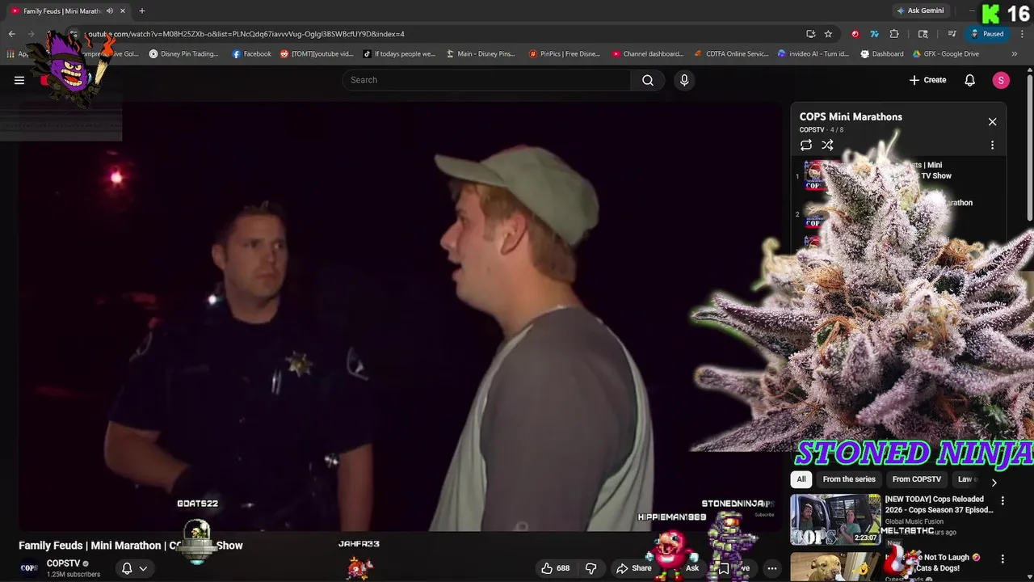Click the Cops Reloaded video thumbnail
1034x582 pixels.
[834, 519]
